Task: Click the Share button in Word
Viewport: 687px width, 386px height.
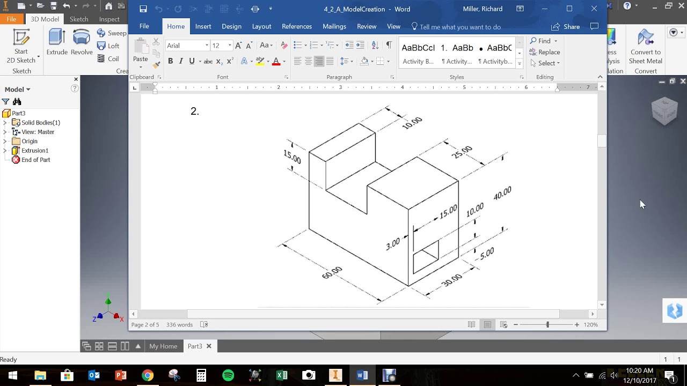Action: 566,27
